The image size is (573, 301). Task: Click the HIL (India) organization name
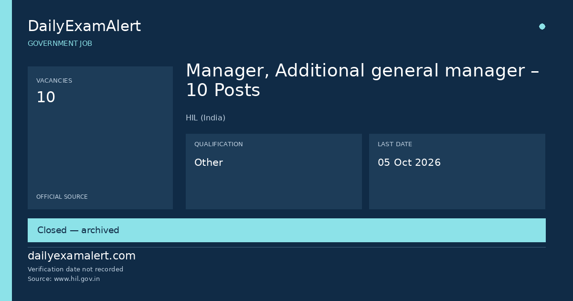pyautogui.click(x=205, y=118)
